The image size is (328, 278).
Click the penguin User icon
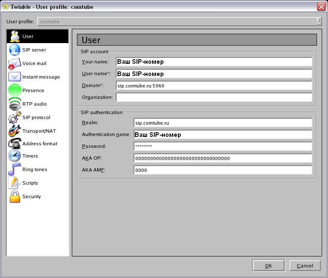click(x=15, y=36)
